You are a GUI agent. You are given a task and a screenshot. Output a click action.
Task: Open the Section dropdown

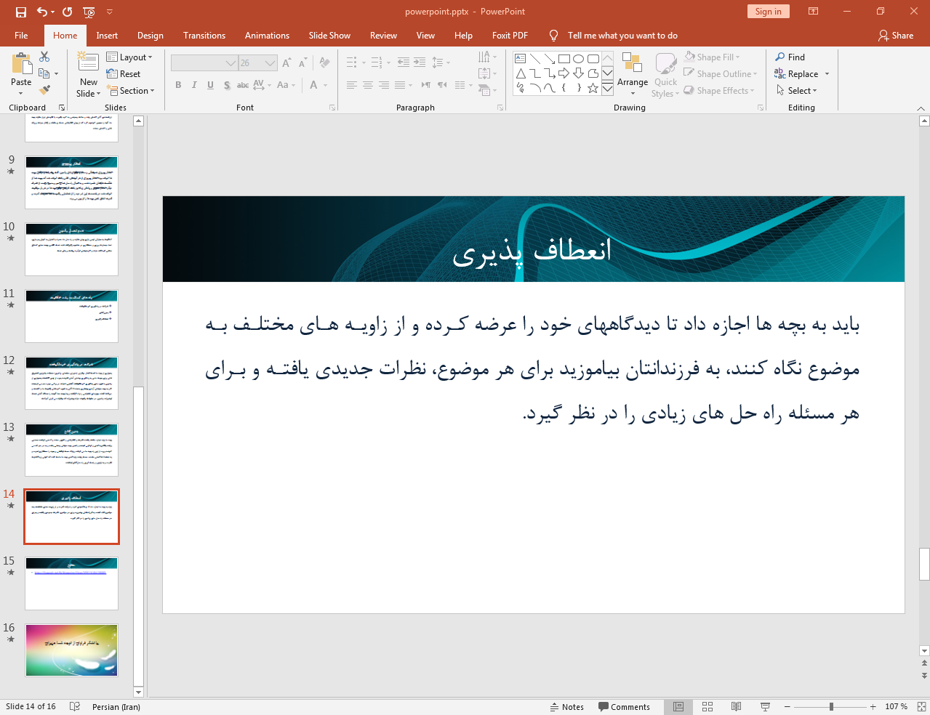click(x=131, y=91)
